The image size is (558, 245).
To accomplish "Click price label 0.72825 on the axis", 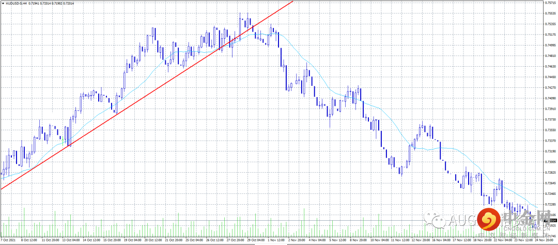I will tap(550, 172).
